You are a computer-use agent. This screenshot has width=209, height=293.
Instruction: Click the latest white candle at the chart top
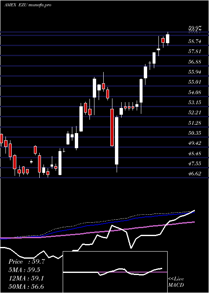click(168, 39)
